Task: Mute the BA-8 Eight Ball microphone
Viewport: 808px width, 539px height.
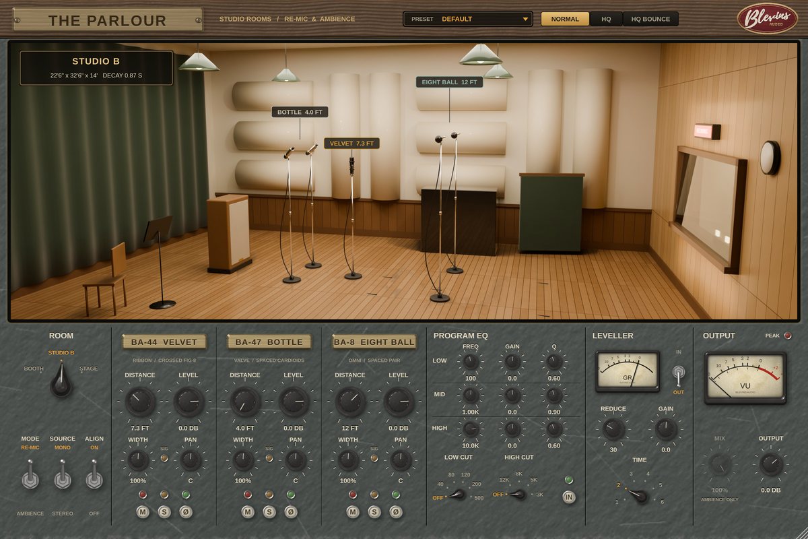Action: point(353,512)
